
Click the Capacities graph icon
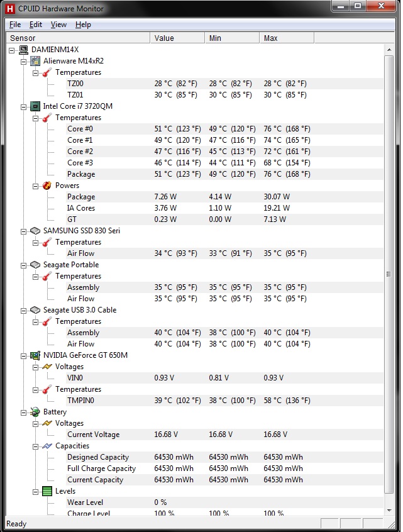pyautogui.click(x=47, y=446)
